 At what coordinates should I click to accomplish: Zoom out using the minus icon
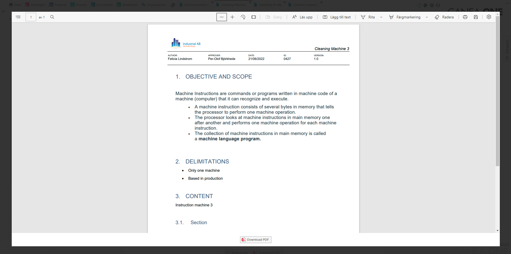(221, 17)
